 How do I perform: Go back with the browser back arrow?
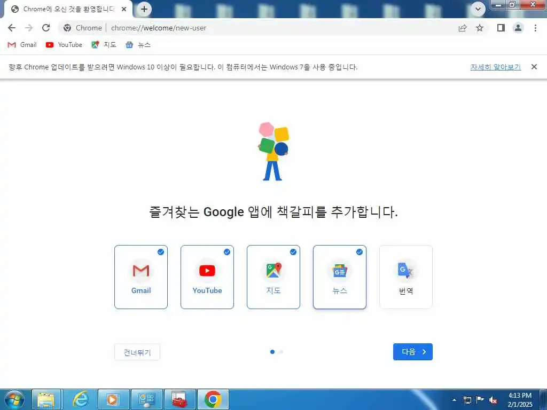pyautogui.click(x=12, y=28)
